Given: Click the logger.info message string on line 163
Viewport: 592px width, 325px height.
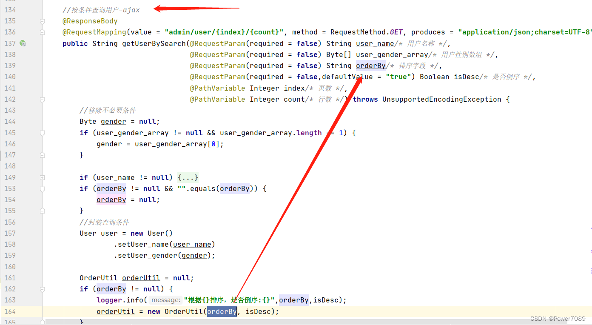Looking at the screenshot, I should pos(228,300).
